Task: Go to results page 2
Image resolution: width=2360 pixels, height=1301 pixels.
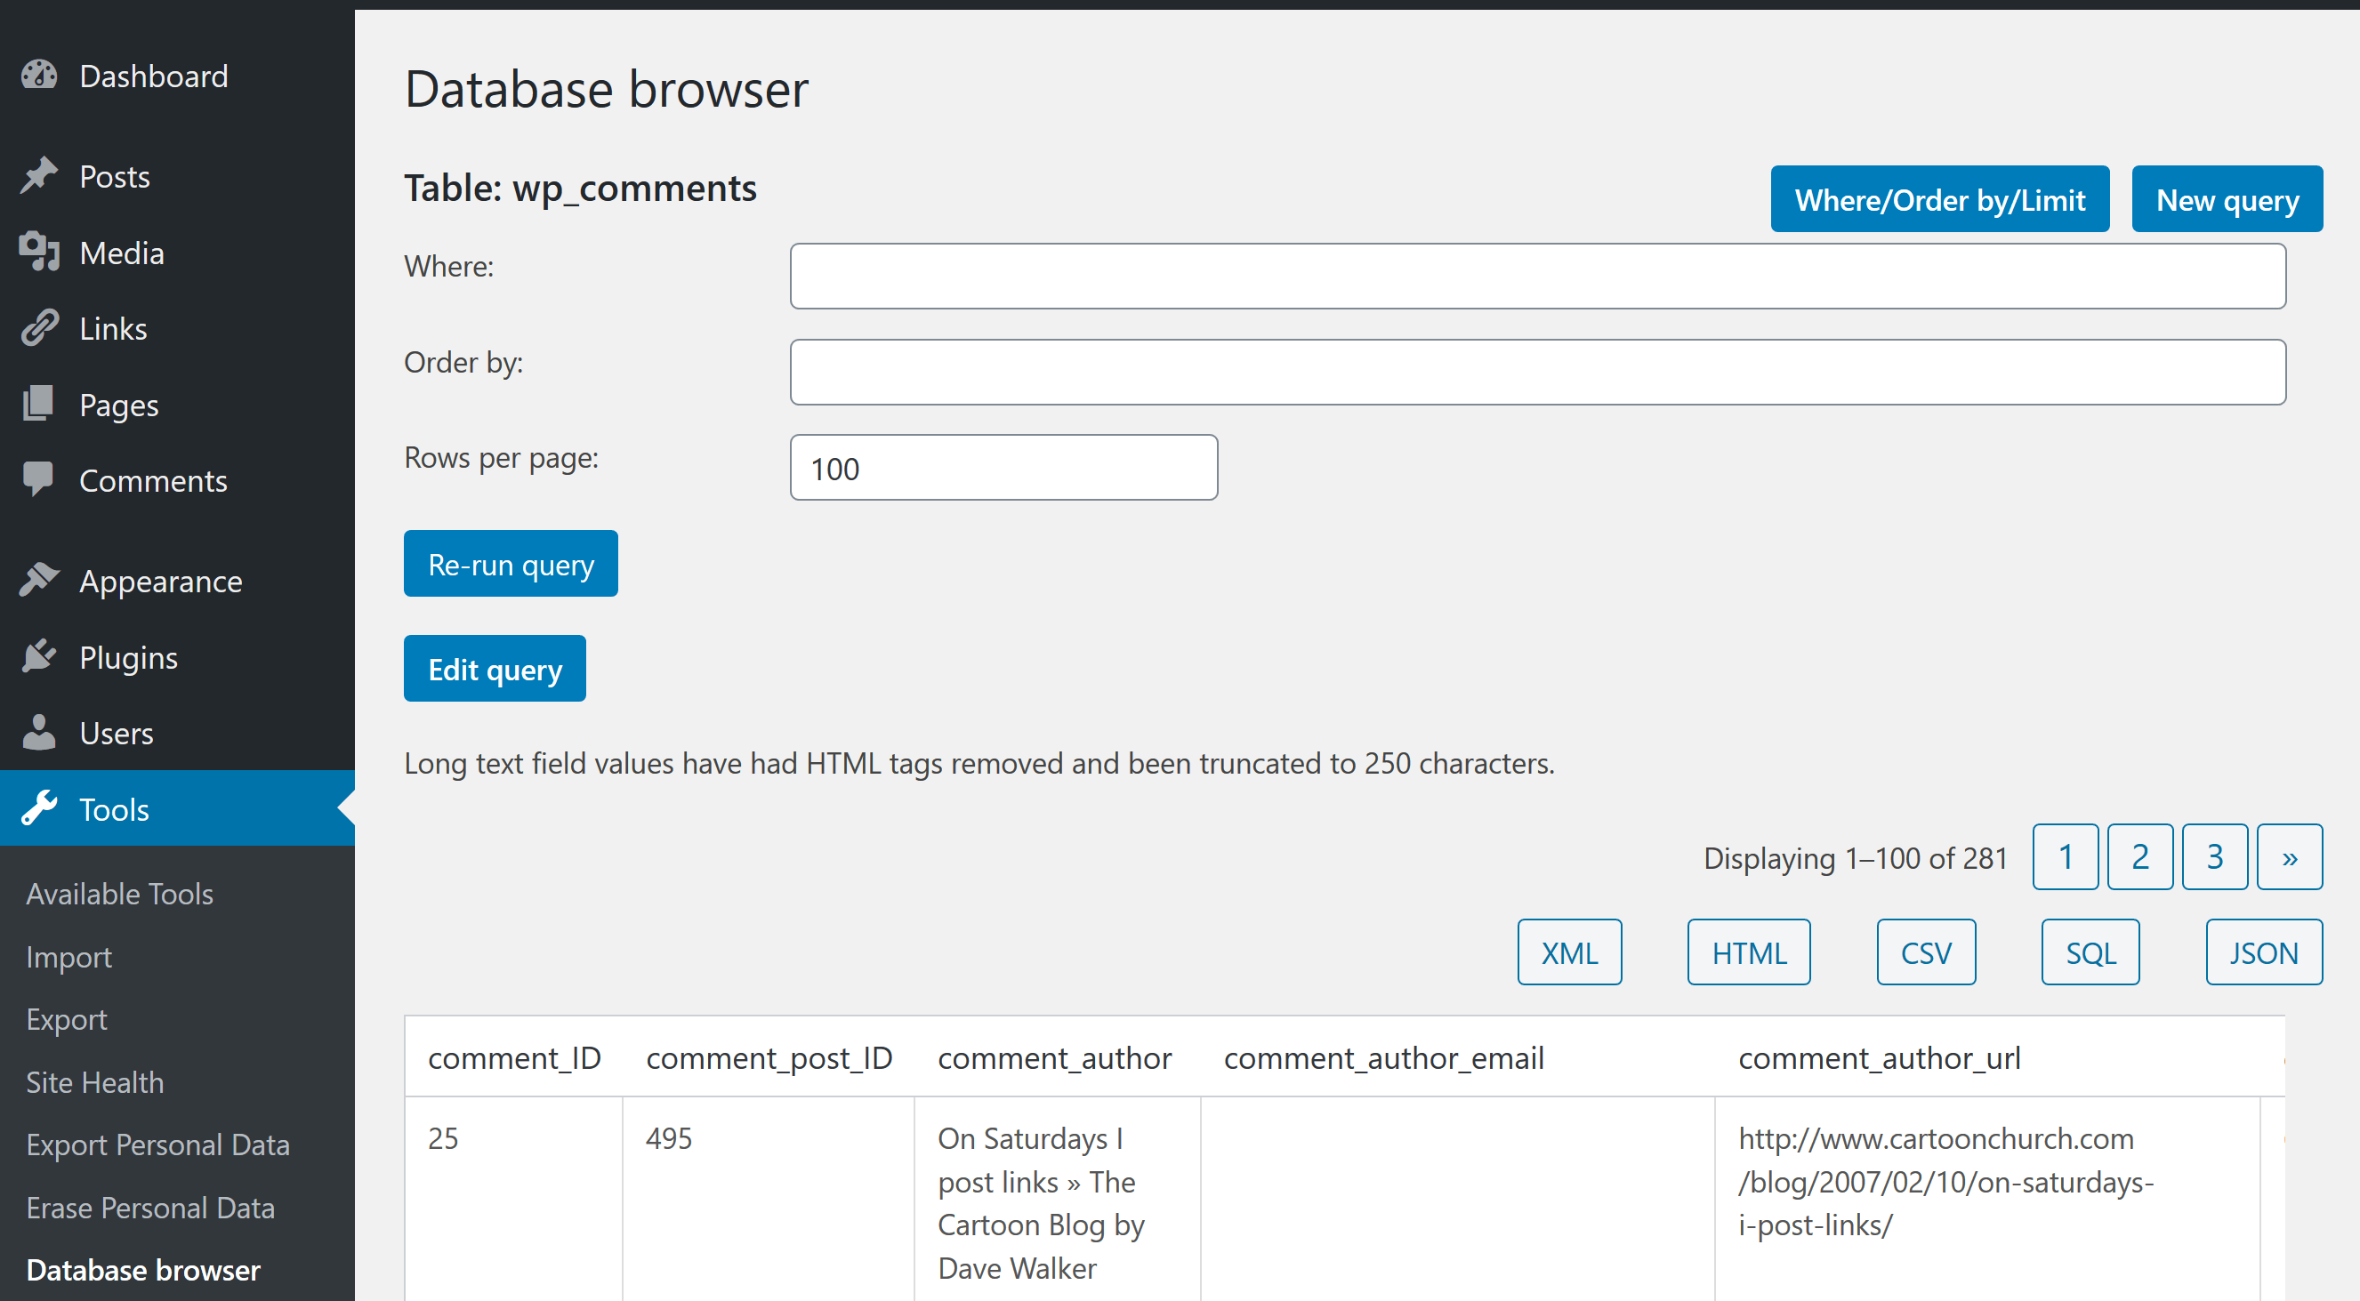Action: pyautogui.click(x=2139, y=857)
